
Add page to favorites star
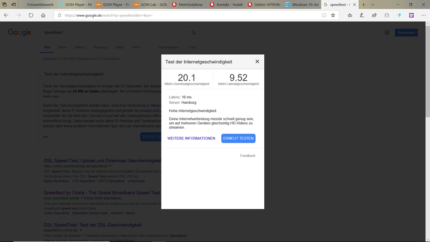pyautogui.click(x=333, y=16)
